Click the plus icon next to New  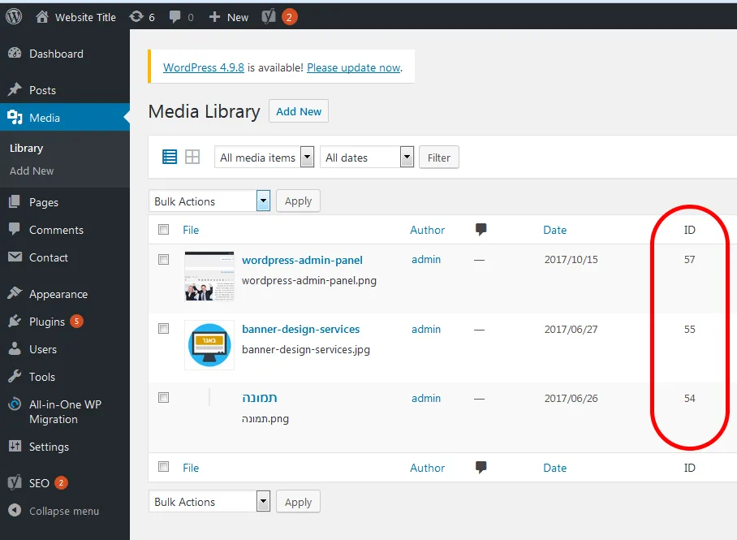pos(214,17)
